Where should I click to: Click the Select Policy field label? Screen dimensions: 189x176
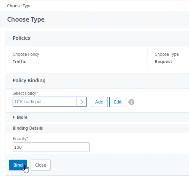pyautogui.click(x=25, y=93)
